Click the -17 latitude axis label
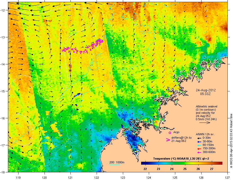This screenshot has height=180, width=233. tap(3, 145)
